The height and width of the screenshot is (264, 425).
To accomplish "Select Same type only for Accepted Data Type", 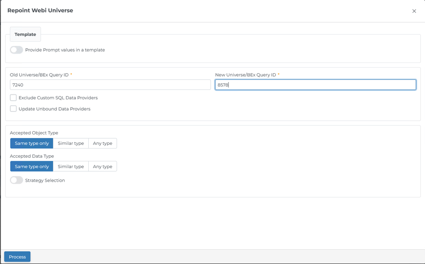I will click(32, 167).
